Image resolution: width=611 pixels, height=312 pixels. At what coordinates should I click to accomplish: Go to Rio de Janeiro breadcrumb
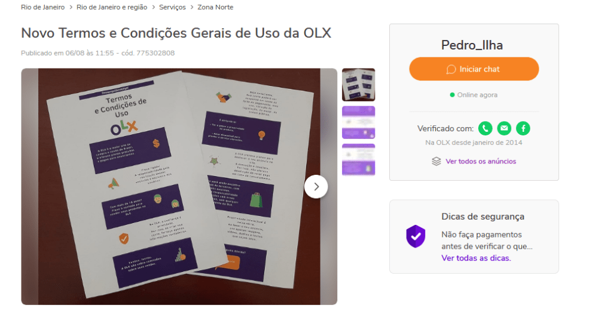coord(43,7)
